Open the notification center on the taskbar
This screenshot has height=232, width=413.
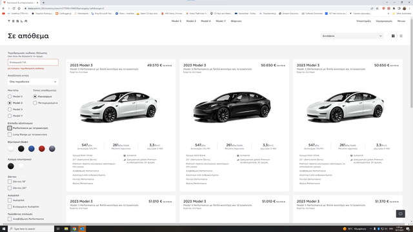point(408,229)
